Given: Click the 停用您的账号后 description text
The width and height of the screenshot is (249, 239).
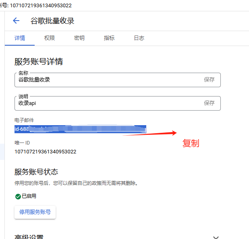Looking at the screenshot, I should coord(76,183).
